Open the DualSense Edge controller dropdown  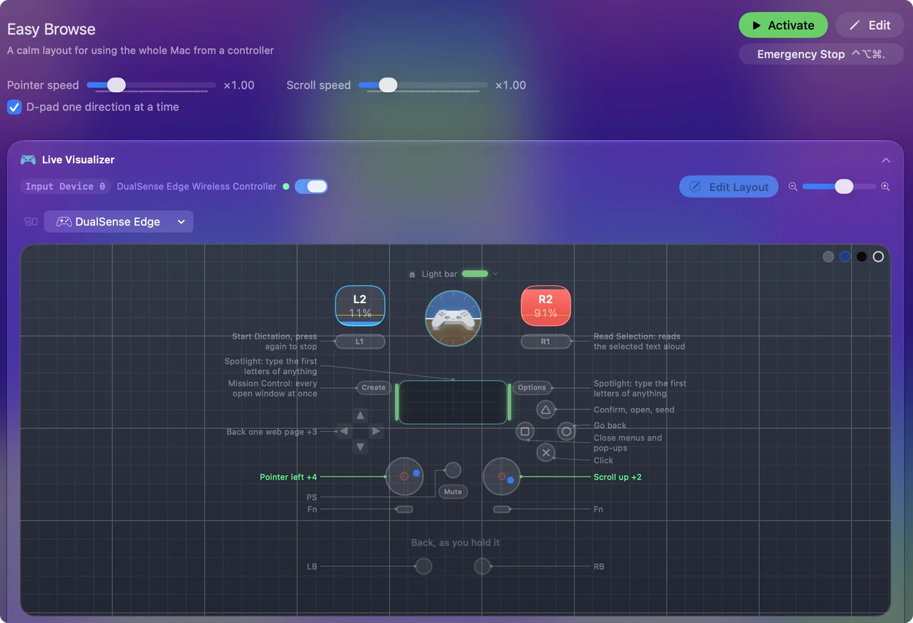tap(119, 222)
